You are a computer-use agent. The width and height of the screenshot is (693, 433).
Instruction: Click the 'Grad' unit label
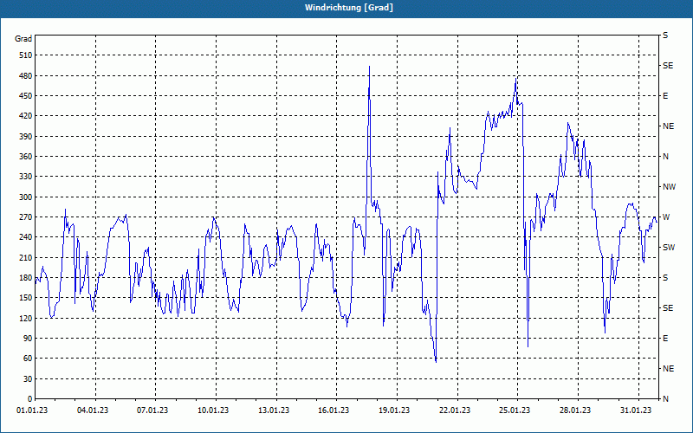pyautogui.click(x=23, y=39)
